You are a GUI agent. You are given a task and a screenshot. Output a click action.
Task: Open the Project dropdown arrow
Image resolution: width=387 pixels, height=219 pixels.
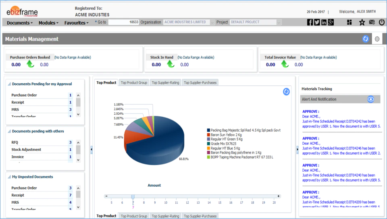[x=279, y=22]
